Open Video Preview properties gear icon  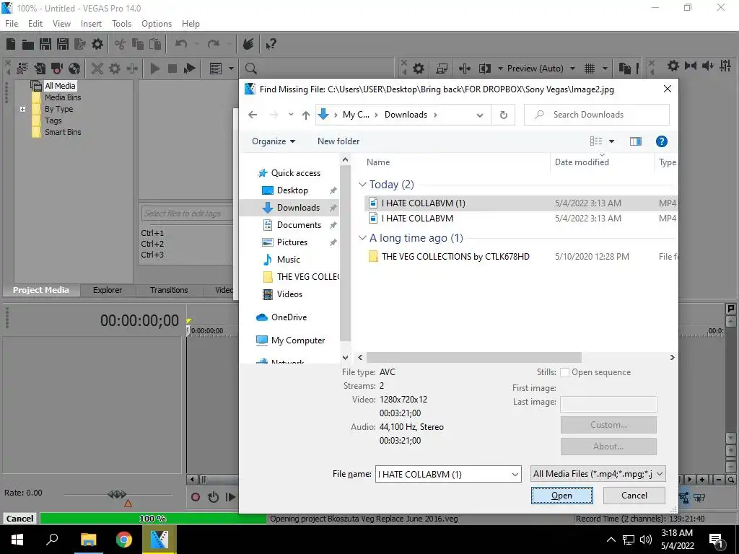[418, 69]
